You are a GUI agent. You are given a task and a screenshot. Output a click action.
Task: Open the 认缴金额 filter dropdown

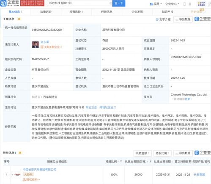point(142,153)
